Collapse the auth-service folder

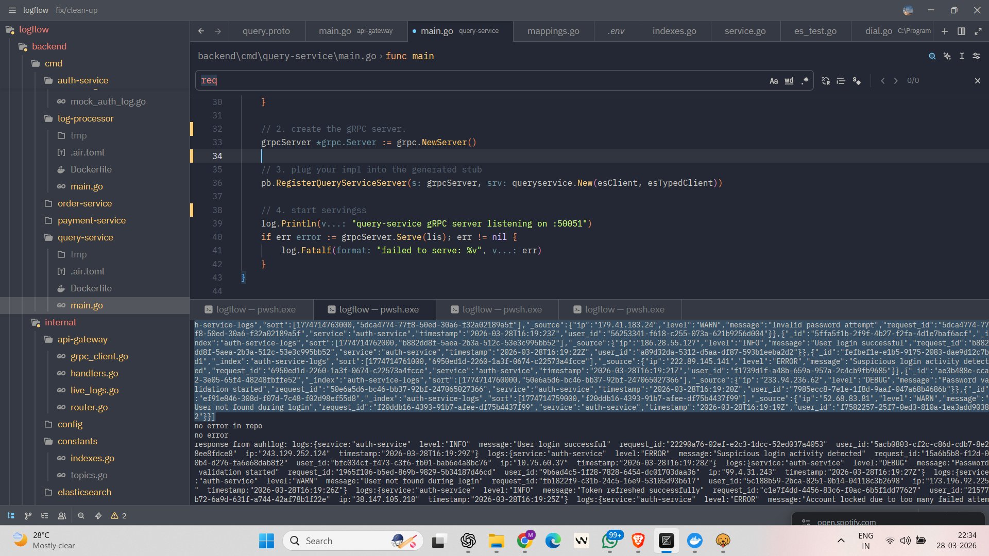(x=82, y=80)
